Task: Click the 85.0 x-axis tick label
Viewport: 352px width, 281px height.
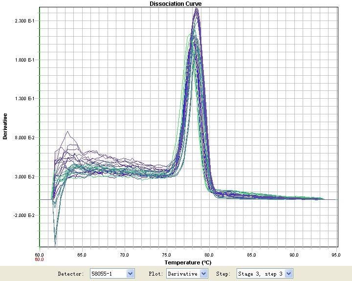Action: coord(252,255)
